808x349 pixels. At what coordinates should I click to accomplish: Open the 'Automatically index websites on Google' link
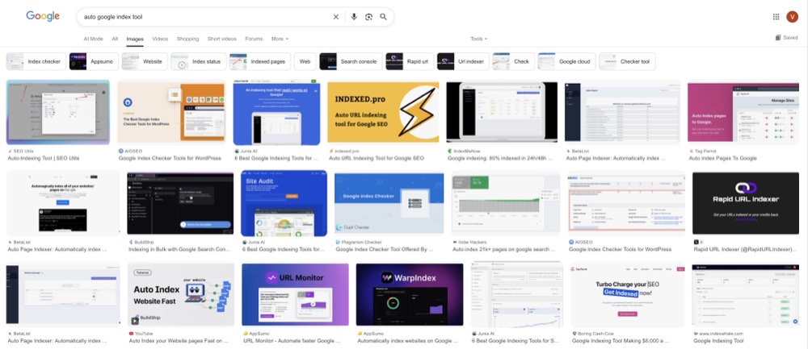point(407,340)
